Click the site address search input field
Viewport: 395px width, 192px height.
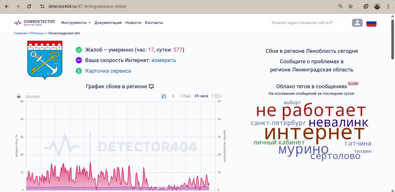308,23
